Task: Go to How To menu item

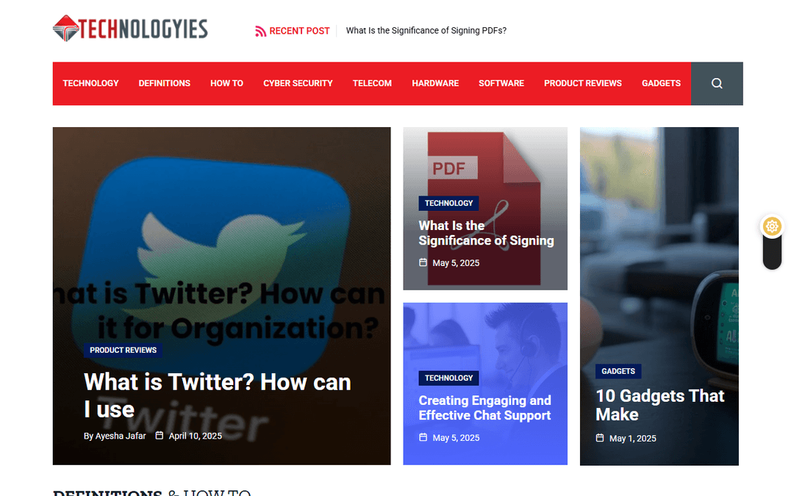Action: (227, 84)
